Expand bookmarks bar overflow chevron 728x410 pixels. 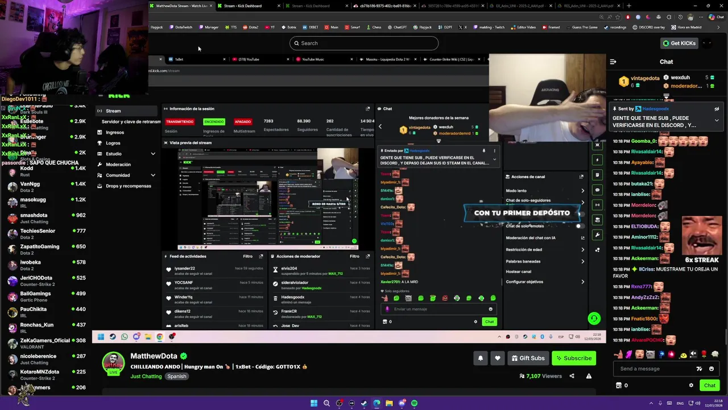coord(718,27)
